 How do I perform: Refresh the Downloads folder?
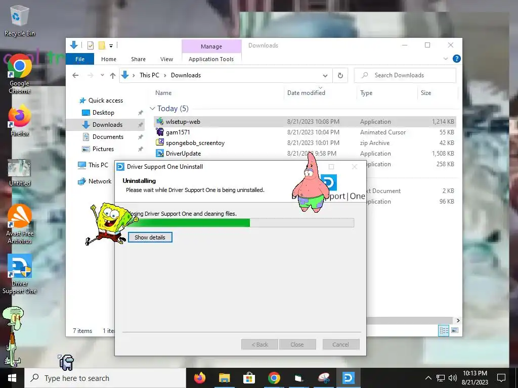pyautogui.click(x=340, y=76)
